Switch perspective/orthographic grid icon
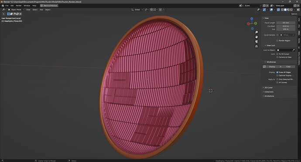This screenshot has height=162, width=301. pos(257,46)
